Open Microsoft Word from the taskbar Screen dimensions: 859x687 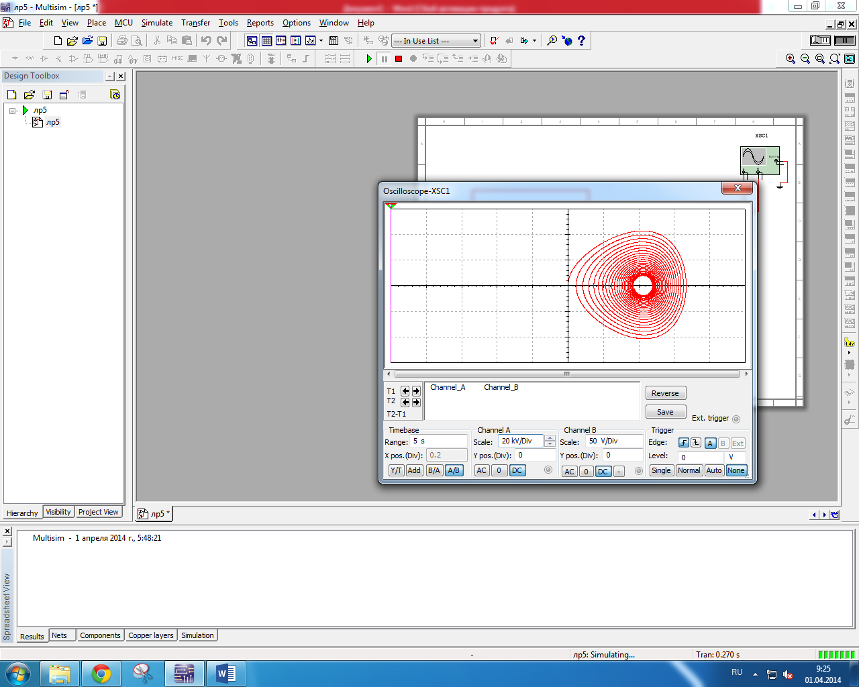tap(226, 674)
